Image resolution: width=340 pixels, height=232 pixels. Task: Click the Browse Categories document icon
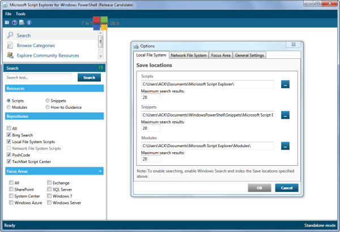pyautogui.click(x=10, y=45)
